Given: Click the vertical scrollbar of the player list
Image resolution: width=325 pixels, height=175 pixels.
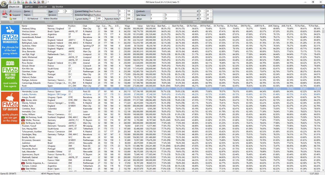Looking at the screenshot, I should pos(323,98).
